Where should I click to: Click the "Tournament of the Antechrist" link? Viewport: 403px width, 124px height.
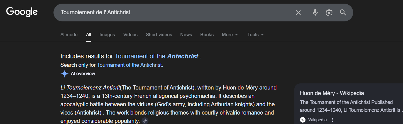(157, 56)
